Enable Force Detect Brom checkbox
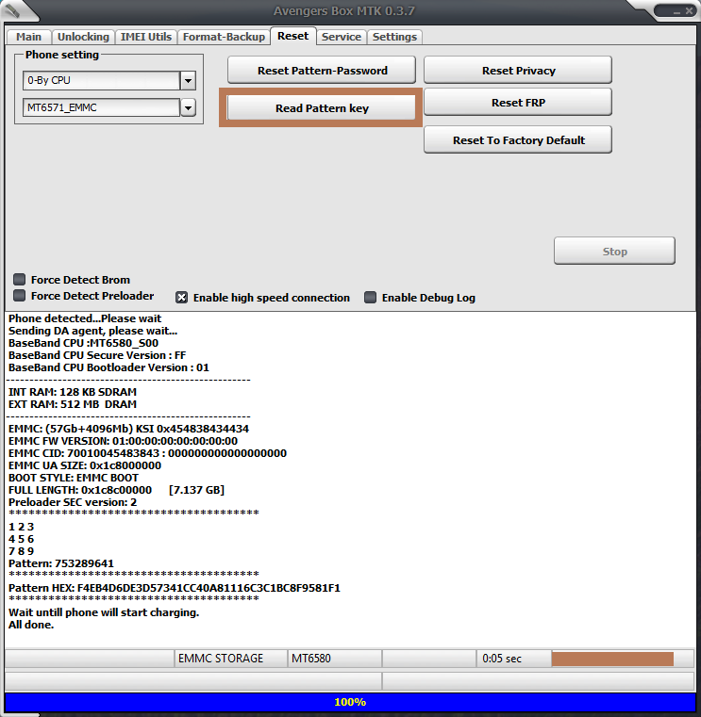The width and height of the screenshot is (701, 717). [x=19, y=280]
